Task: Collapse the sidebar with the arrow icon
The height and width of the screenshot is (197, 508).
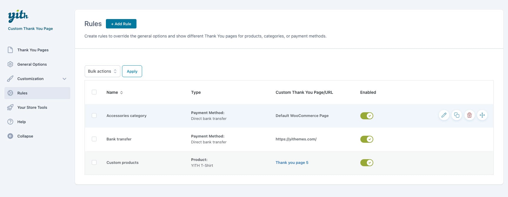Action: coord(10,136)
